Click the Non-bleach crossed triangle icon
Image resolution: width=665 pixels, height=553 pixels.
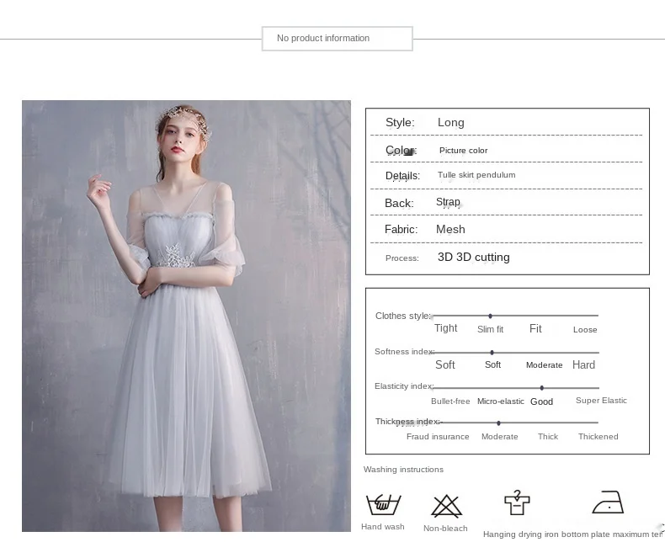click(x=446, y=506)
